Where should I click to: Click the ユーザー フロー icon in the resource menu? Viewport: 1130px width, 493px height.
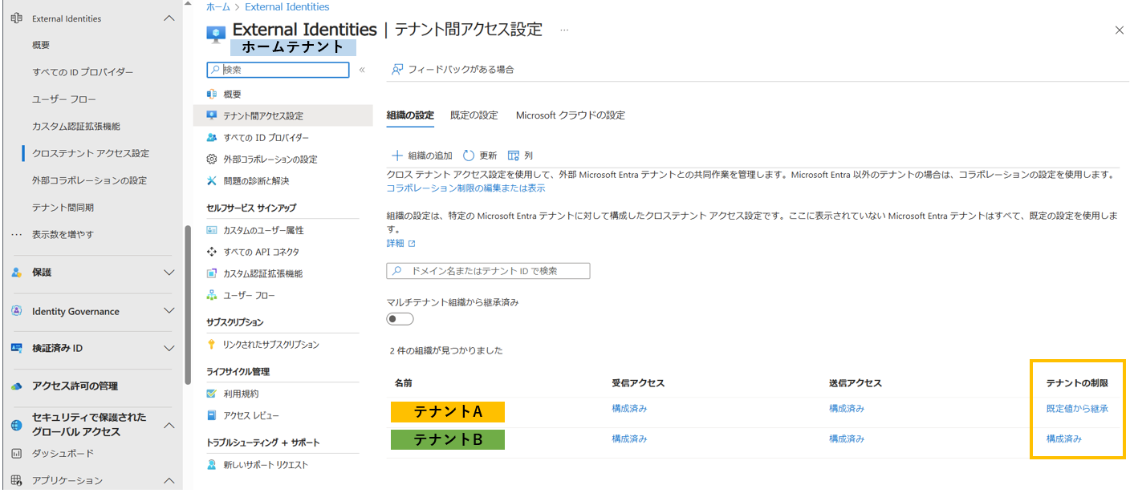212,295
